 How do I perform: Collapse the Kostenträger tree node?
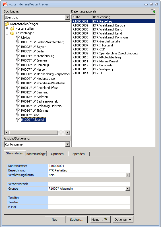click(x=7, y=33)
